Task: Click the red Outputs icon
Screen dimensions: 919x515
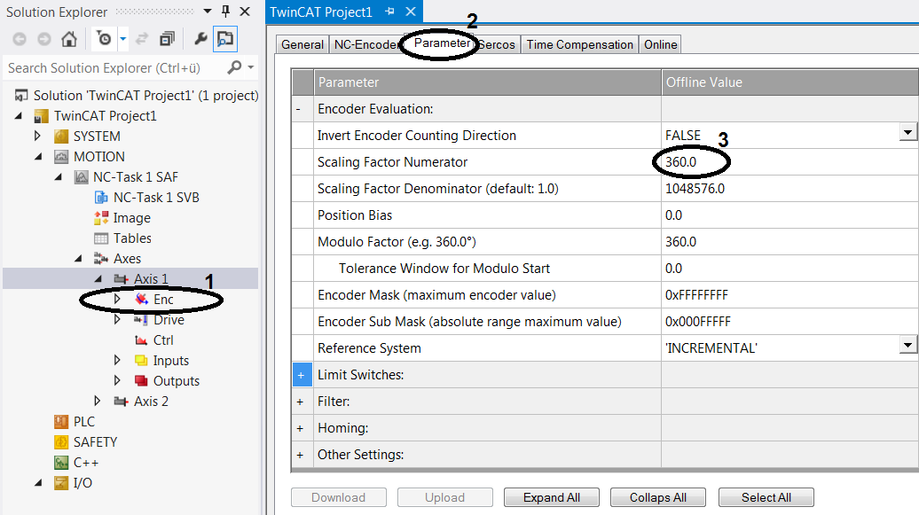Action: click(141, 381)
